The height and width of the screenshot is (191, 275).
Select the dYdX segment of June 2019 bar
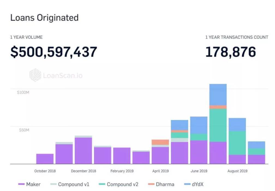tap(199, 125)
